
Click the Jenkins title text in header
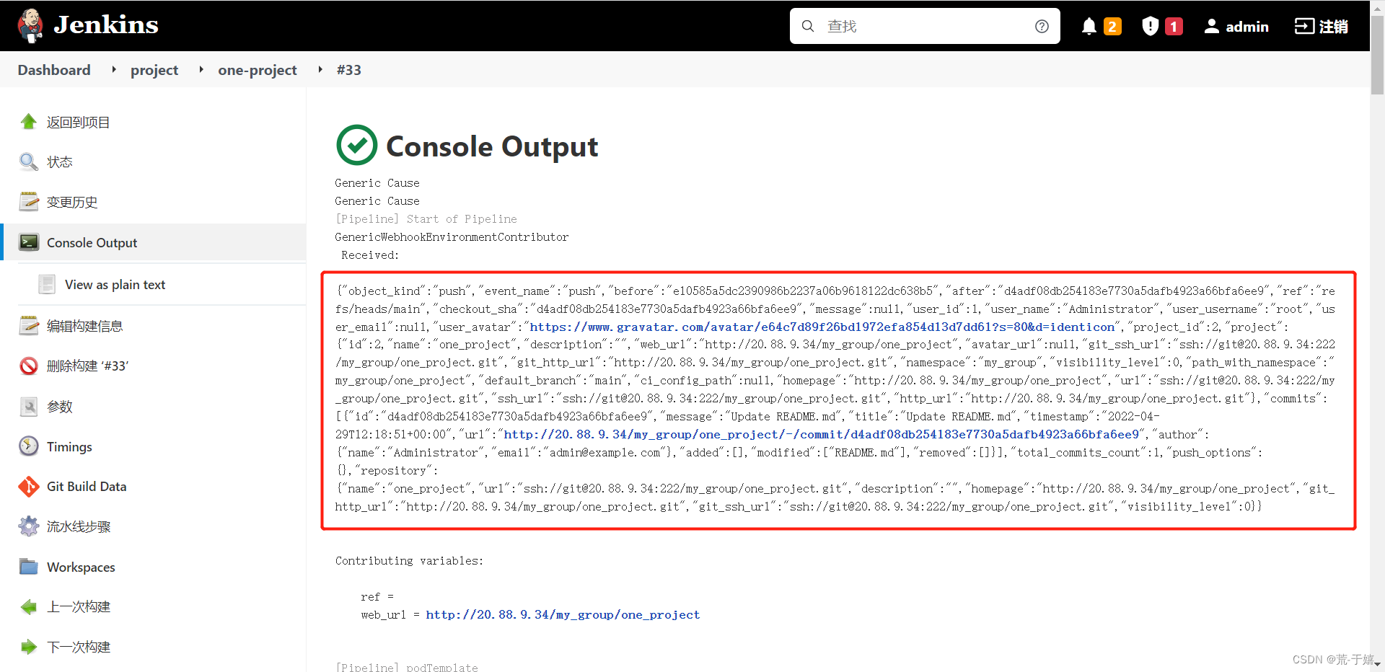pos(106,25)
